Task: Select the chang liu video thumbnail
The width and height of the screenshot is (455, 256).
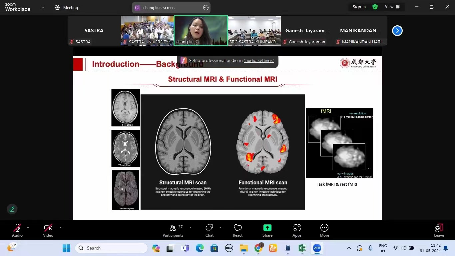Action: point(201,31)
